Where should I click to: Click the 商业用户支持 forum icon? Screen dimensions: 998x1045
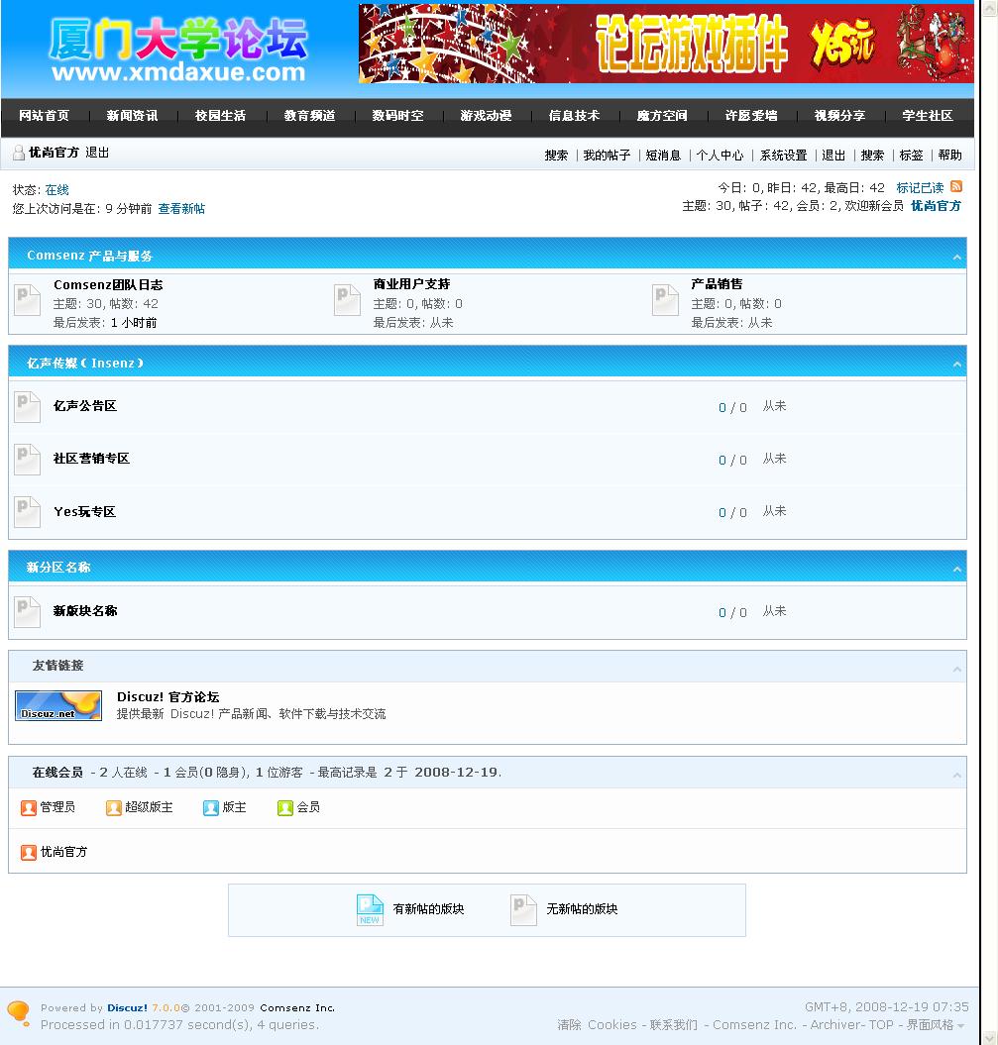point(347,300)
